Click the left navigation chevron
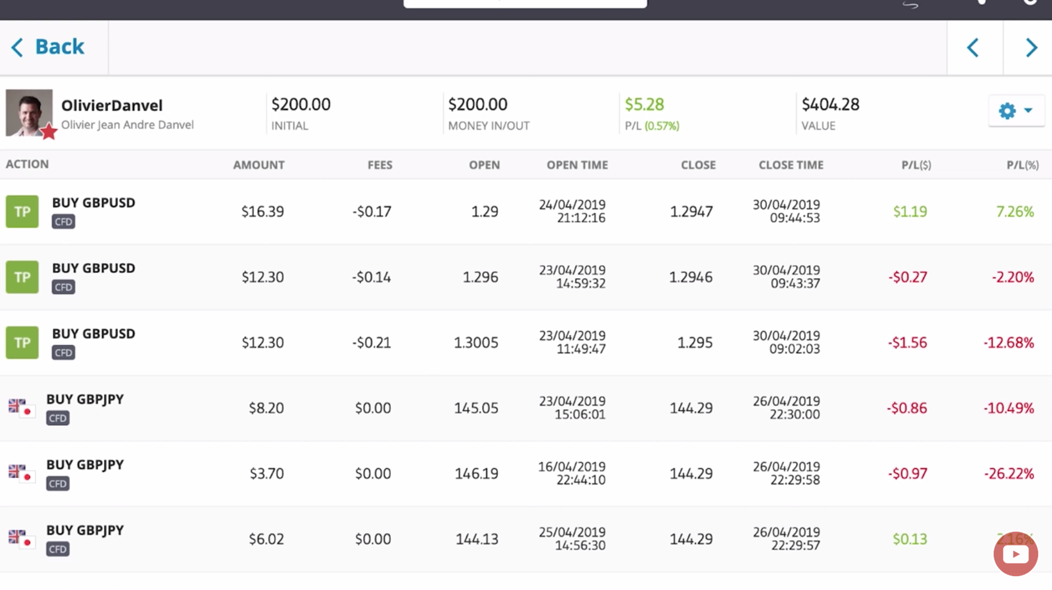The width and height of the screenshot is (1052, 590). pyautogui.click(x=974, y=47)
